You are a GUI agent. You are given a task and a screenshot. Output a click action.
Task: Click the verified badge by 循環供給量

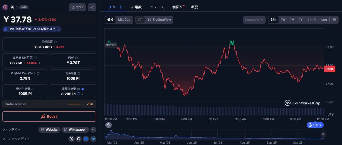[83, 89]
